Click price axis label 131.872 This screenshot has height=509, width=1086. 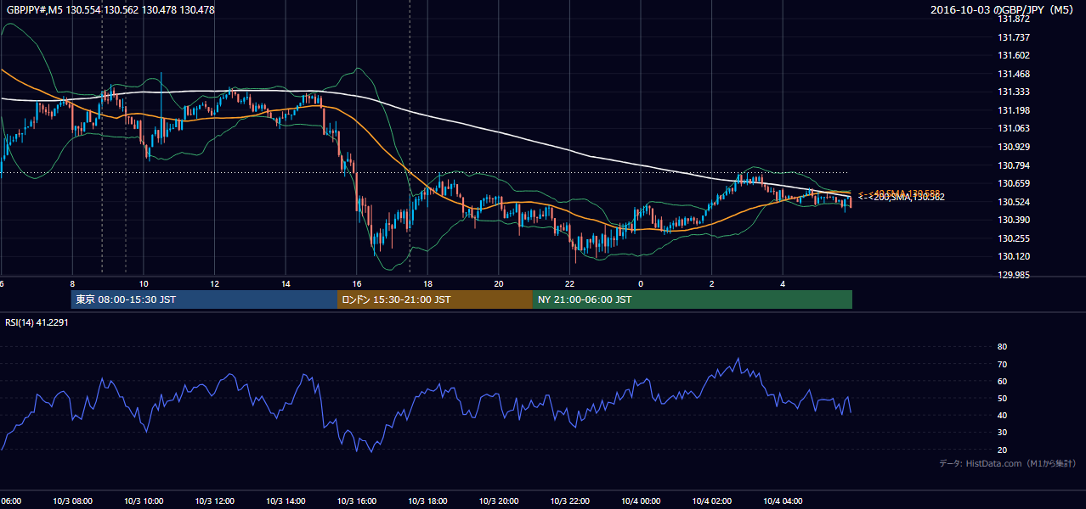[1013, 19]
